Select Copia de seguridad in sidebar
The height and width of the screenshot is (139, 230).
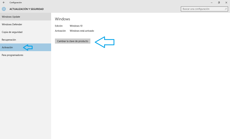26,32
